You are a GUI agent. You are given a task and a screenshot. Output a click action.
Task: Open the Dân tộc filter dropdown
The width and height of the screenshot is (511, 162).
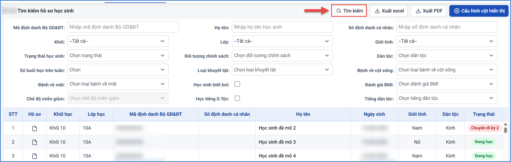tap(447, 56)
